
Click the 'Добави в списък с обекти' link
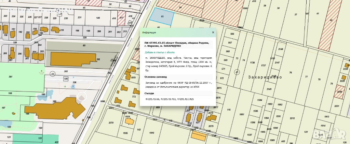[x=160, y=52]
